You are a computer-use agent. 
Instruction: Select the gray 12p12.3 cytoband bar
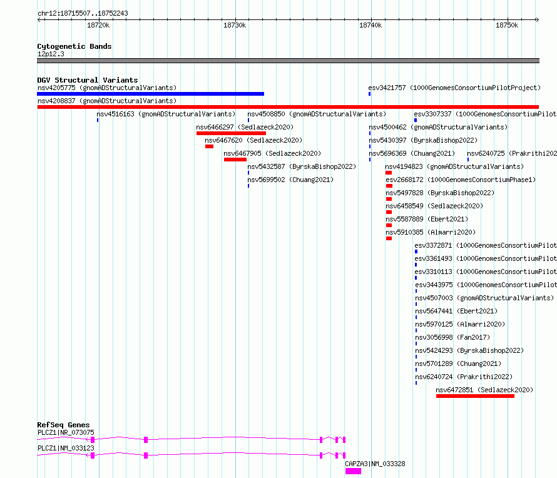288,61
